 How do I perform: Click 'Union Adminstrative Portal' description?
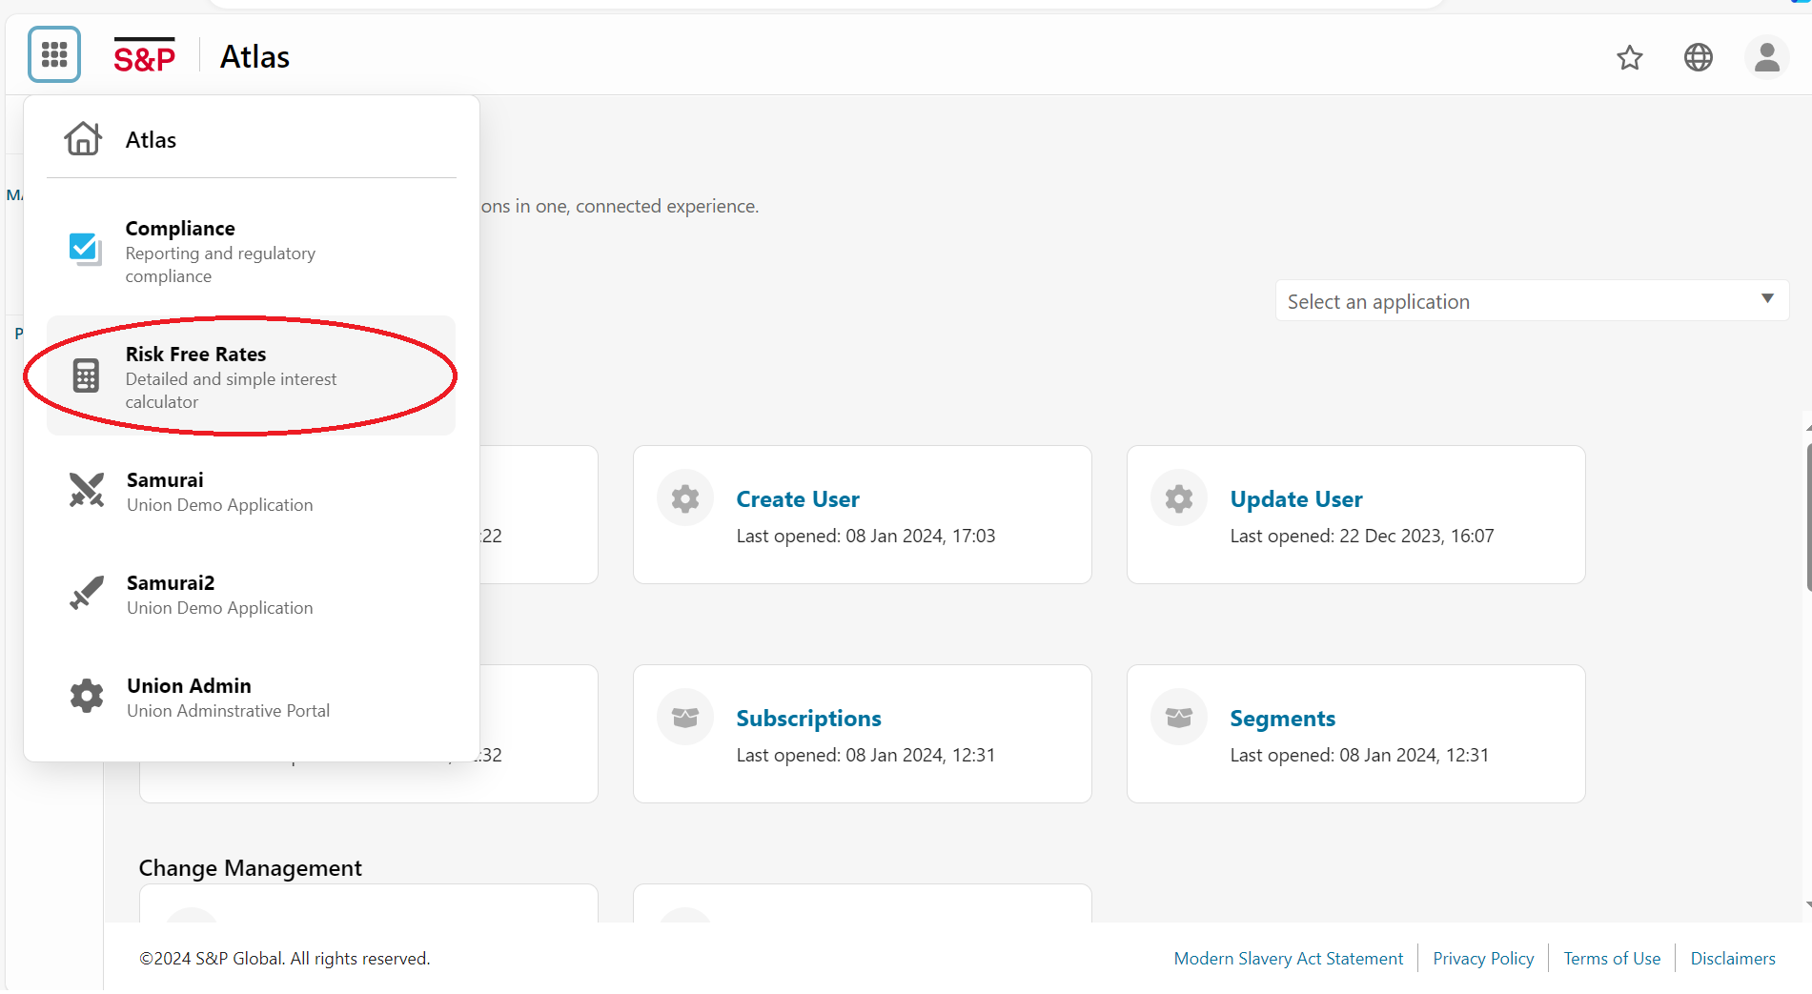[229, 711]
